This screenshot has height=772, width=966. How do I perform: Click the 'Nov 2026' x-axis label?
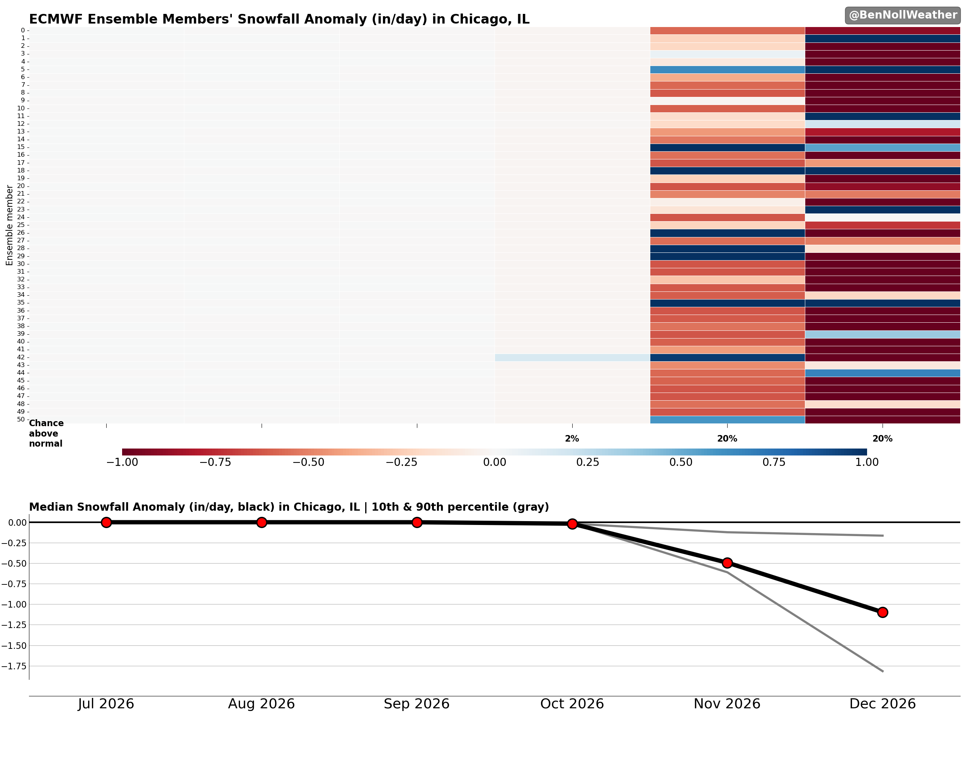727,704
